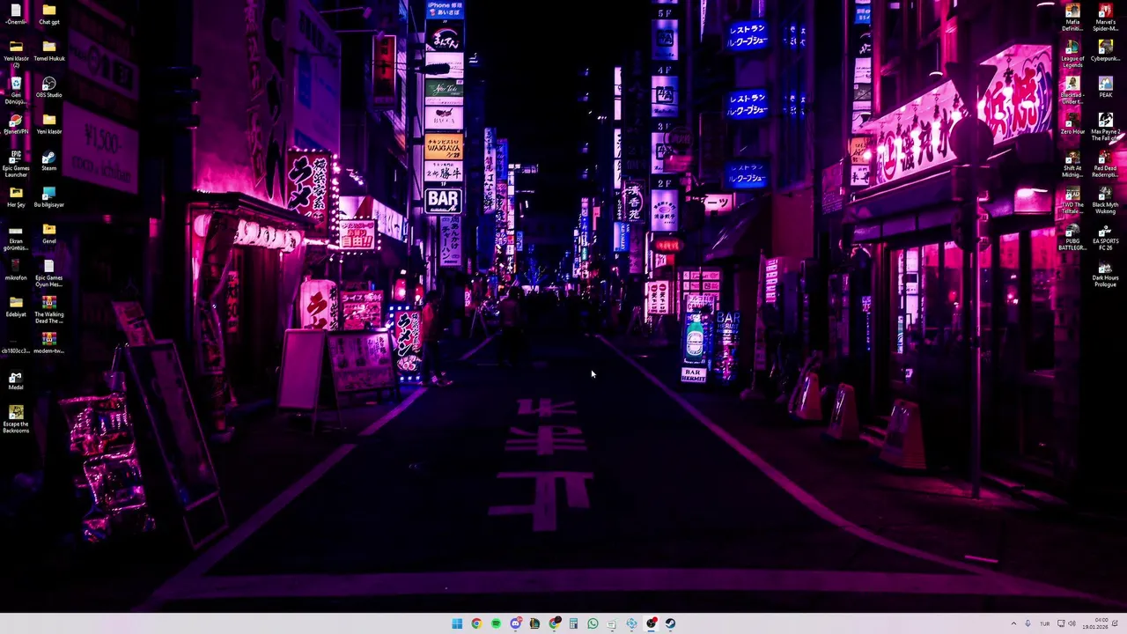Open WhatsApp from the taskbar
The height and width of the screenshot is (634, 1127).
click(593, 623)
